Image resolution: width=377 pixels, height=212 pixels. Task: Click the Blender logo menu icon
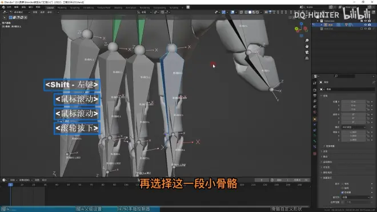click(3, 7)
